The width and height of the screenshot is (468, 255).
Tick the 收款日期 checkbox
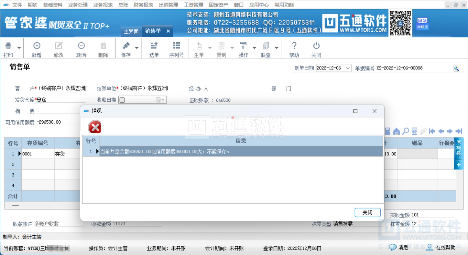[122, 100]
